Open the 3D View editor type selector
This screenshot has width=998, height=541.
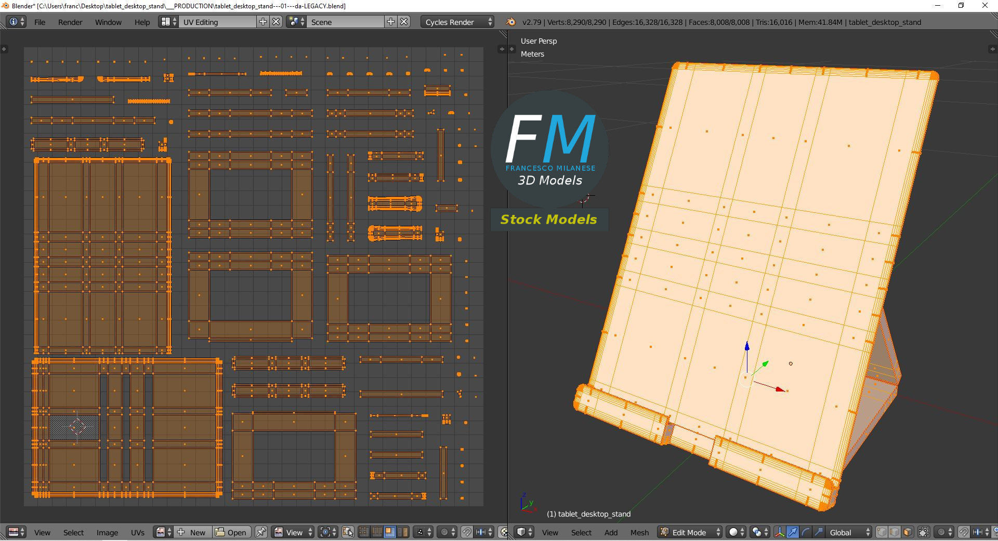point(523,532)
